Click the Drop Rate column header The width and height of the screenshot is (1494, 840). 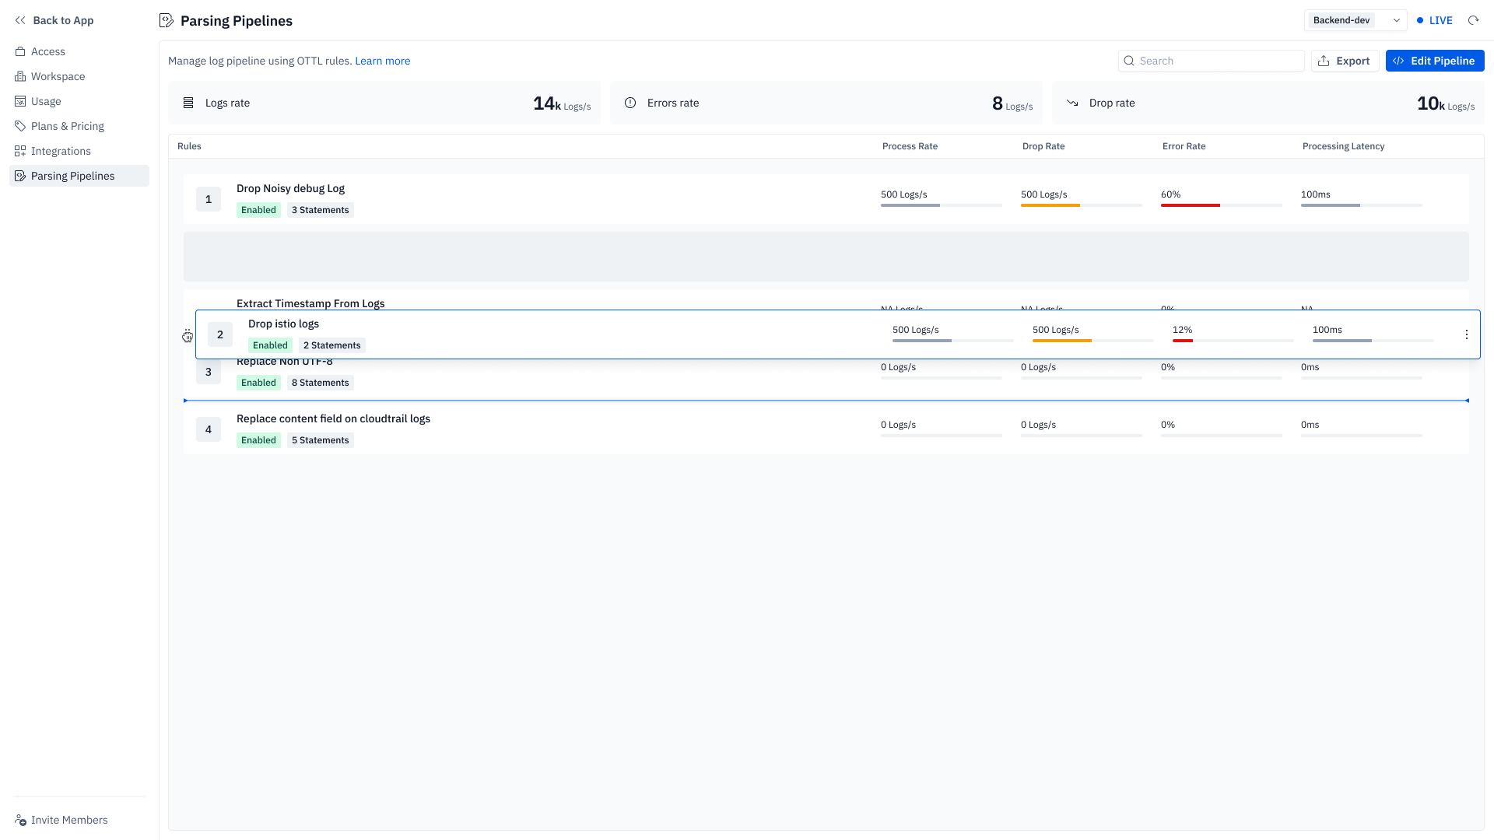pyautogui.click(x=1043, y=146)
